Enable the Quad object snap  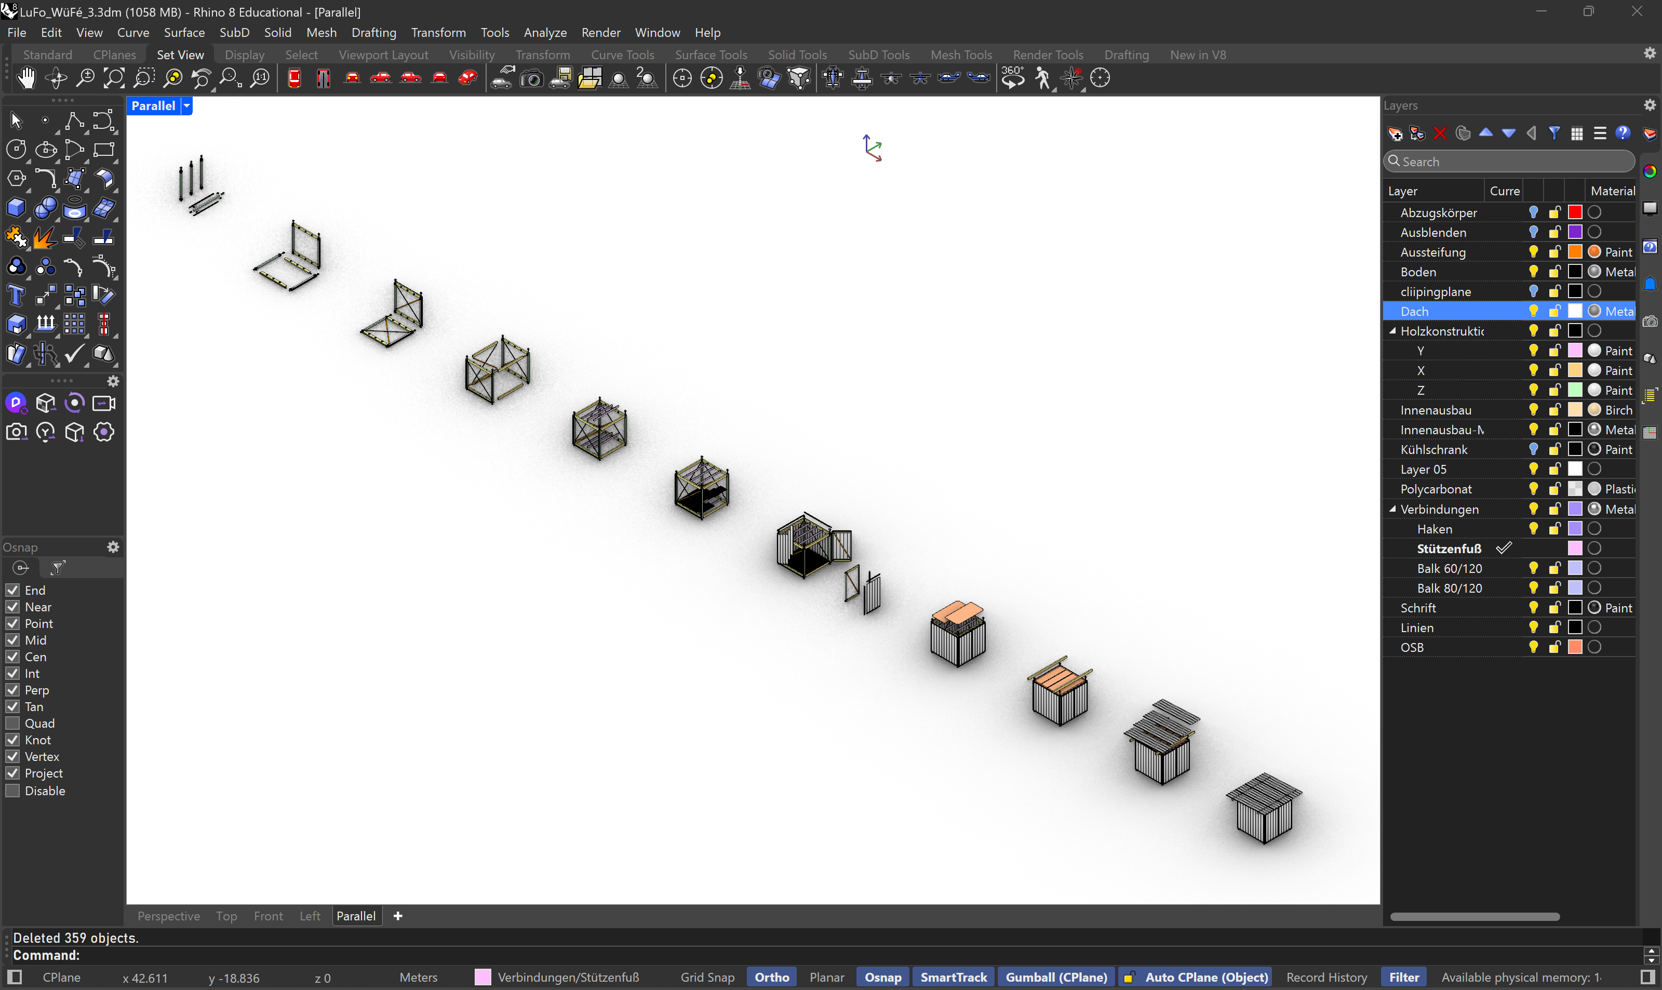click(x=12, y=723)
